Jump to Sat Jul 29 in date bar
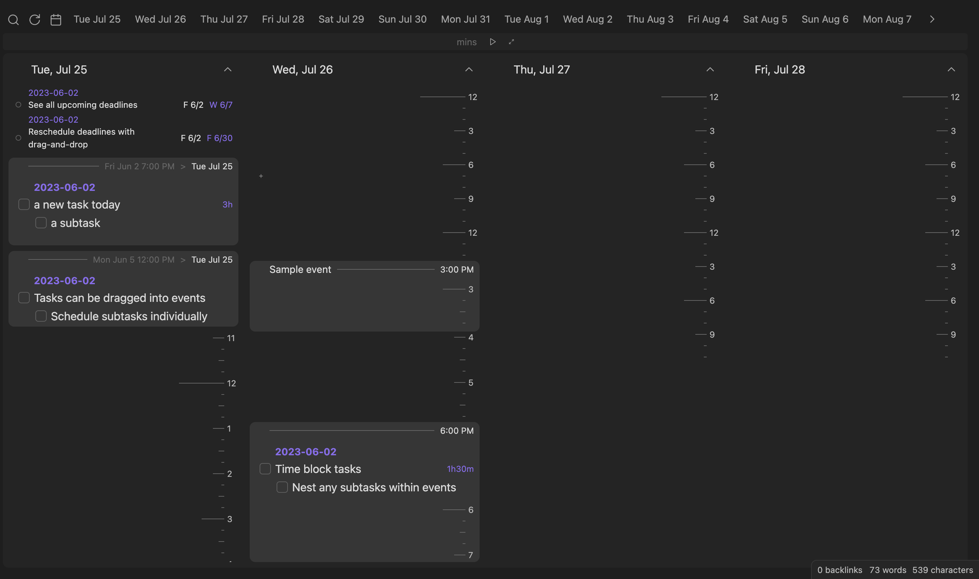This screenshot has width=979, height=579. pyautogui.click(x=341, y=19)
